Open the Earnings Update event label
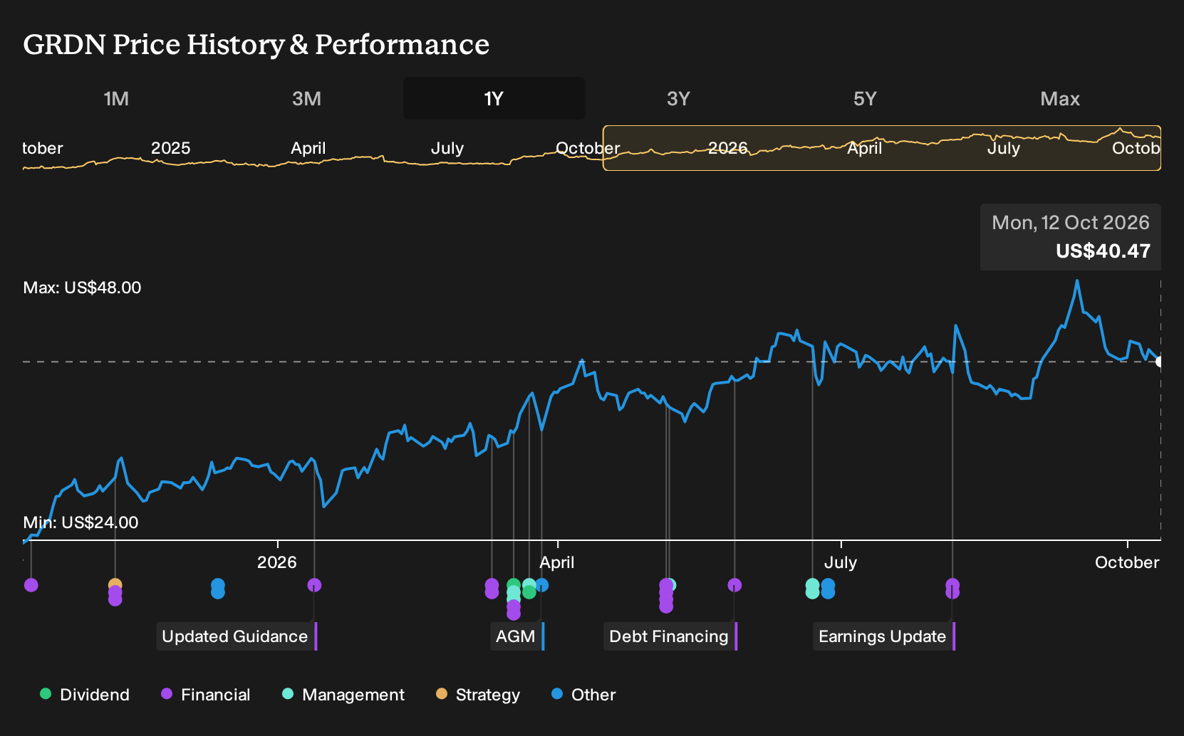 click(883, 636)
